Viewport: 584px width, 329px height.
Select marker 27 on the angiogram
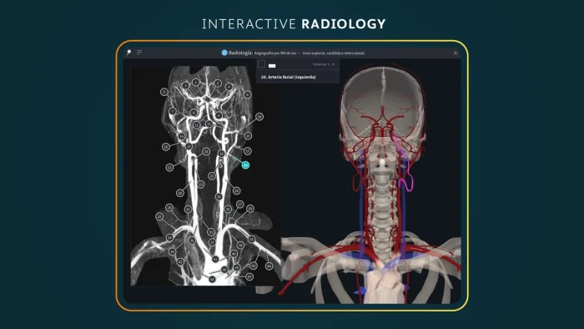point(240,205)
